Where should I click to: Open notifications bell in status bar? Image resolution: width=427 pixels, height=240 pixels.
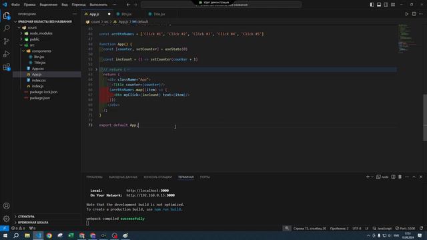(421, 228)
